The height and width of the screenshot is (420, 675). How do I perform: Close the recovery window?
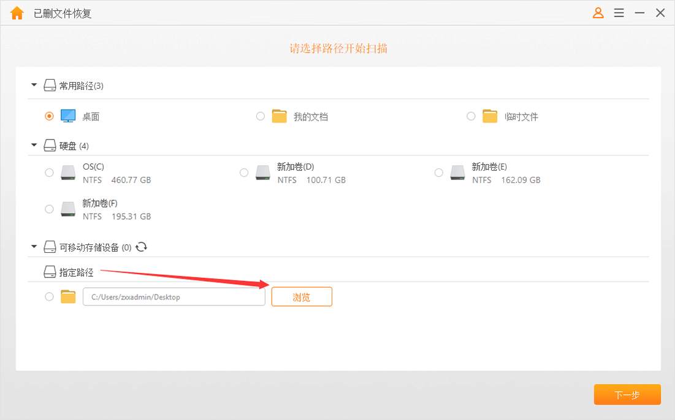tap(660, 13)
